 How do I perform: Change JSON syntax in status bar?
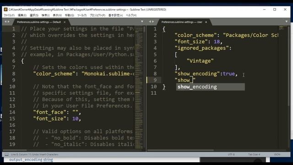coord(277,154)
